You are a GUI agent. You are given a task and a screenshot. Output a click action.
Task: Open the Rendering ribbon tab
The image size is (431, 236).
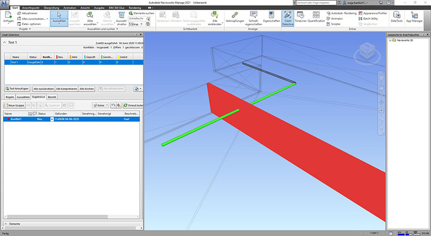point(135,8)
